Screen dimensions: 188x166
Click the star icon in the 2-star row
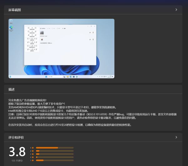click(x=33, y=157)
